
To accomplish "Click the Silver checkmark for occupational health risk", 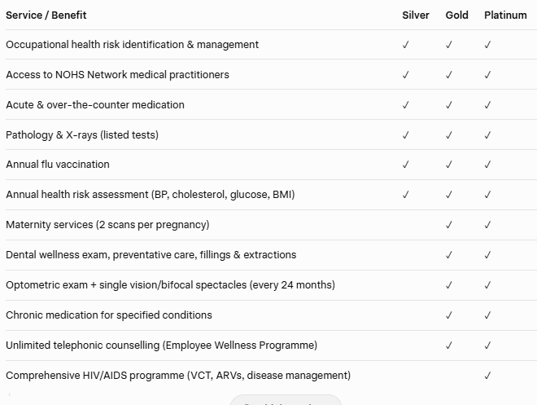I will tap(406, 45).
